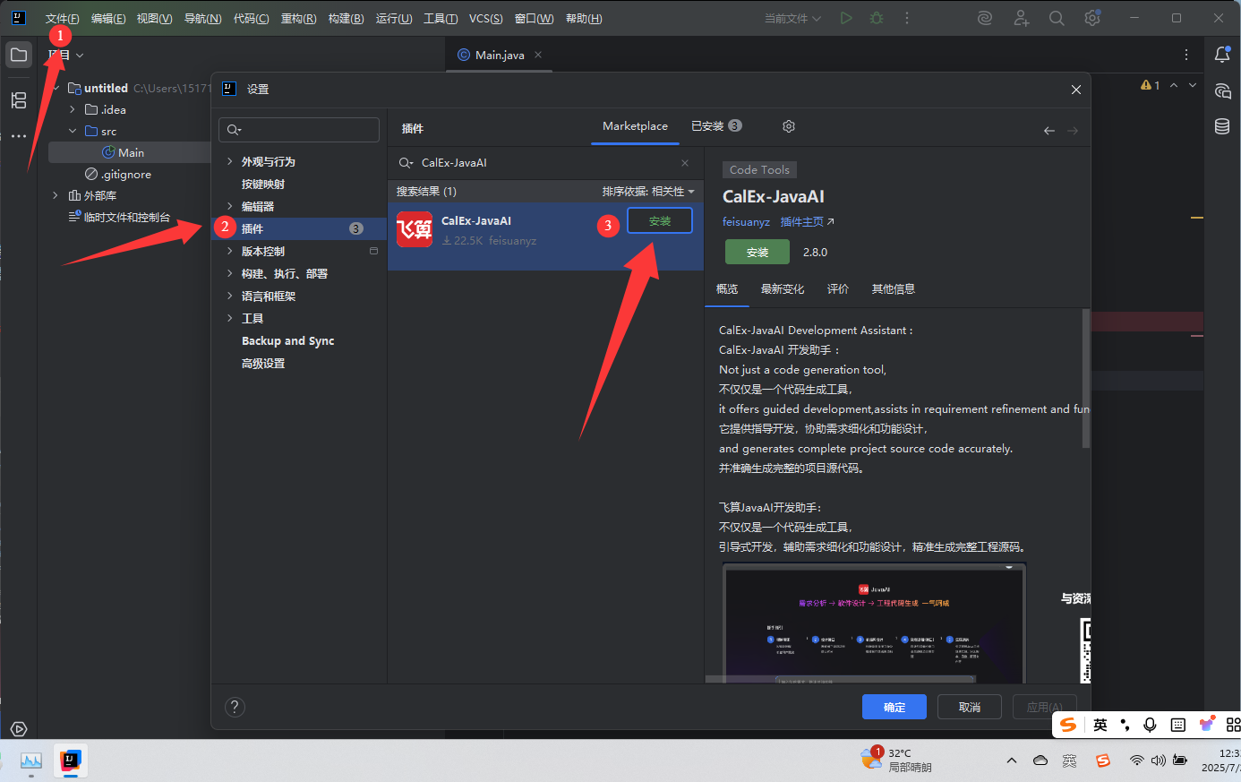Click the forward arrow in settings dialog
This screenshot has height=782, width=1241.
click(x=1073, y=131)
